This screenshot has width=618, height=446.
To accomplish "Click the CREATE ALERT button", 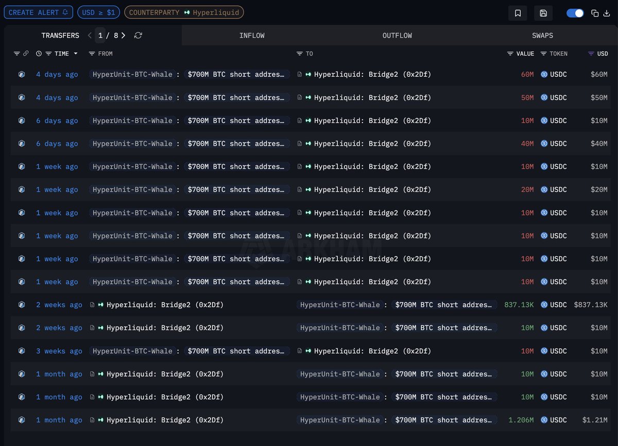I will pyautogui.click(x=38, y=12).
